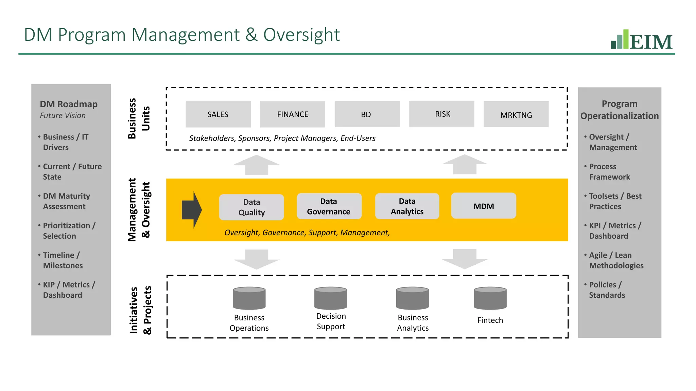Screen dimensions: 696x391
Task: Select the Fintech database cylinder
Action: 490,298
